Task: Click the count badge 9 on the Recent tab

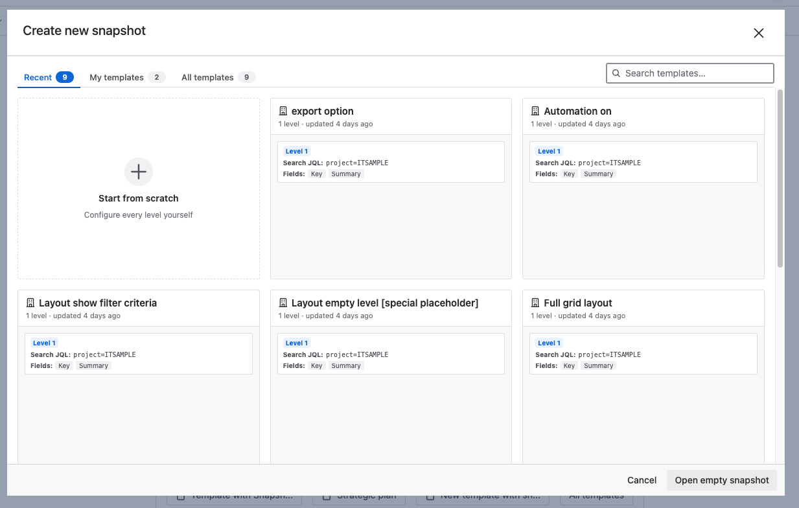Action: tap(65, 77)
